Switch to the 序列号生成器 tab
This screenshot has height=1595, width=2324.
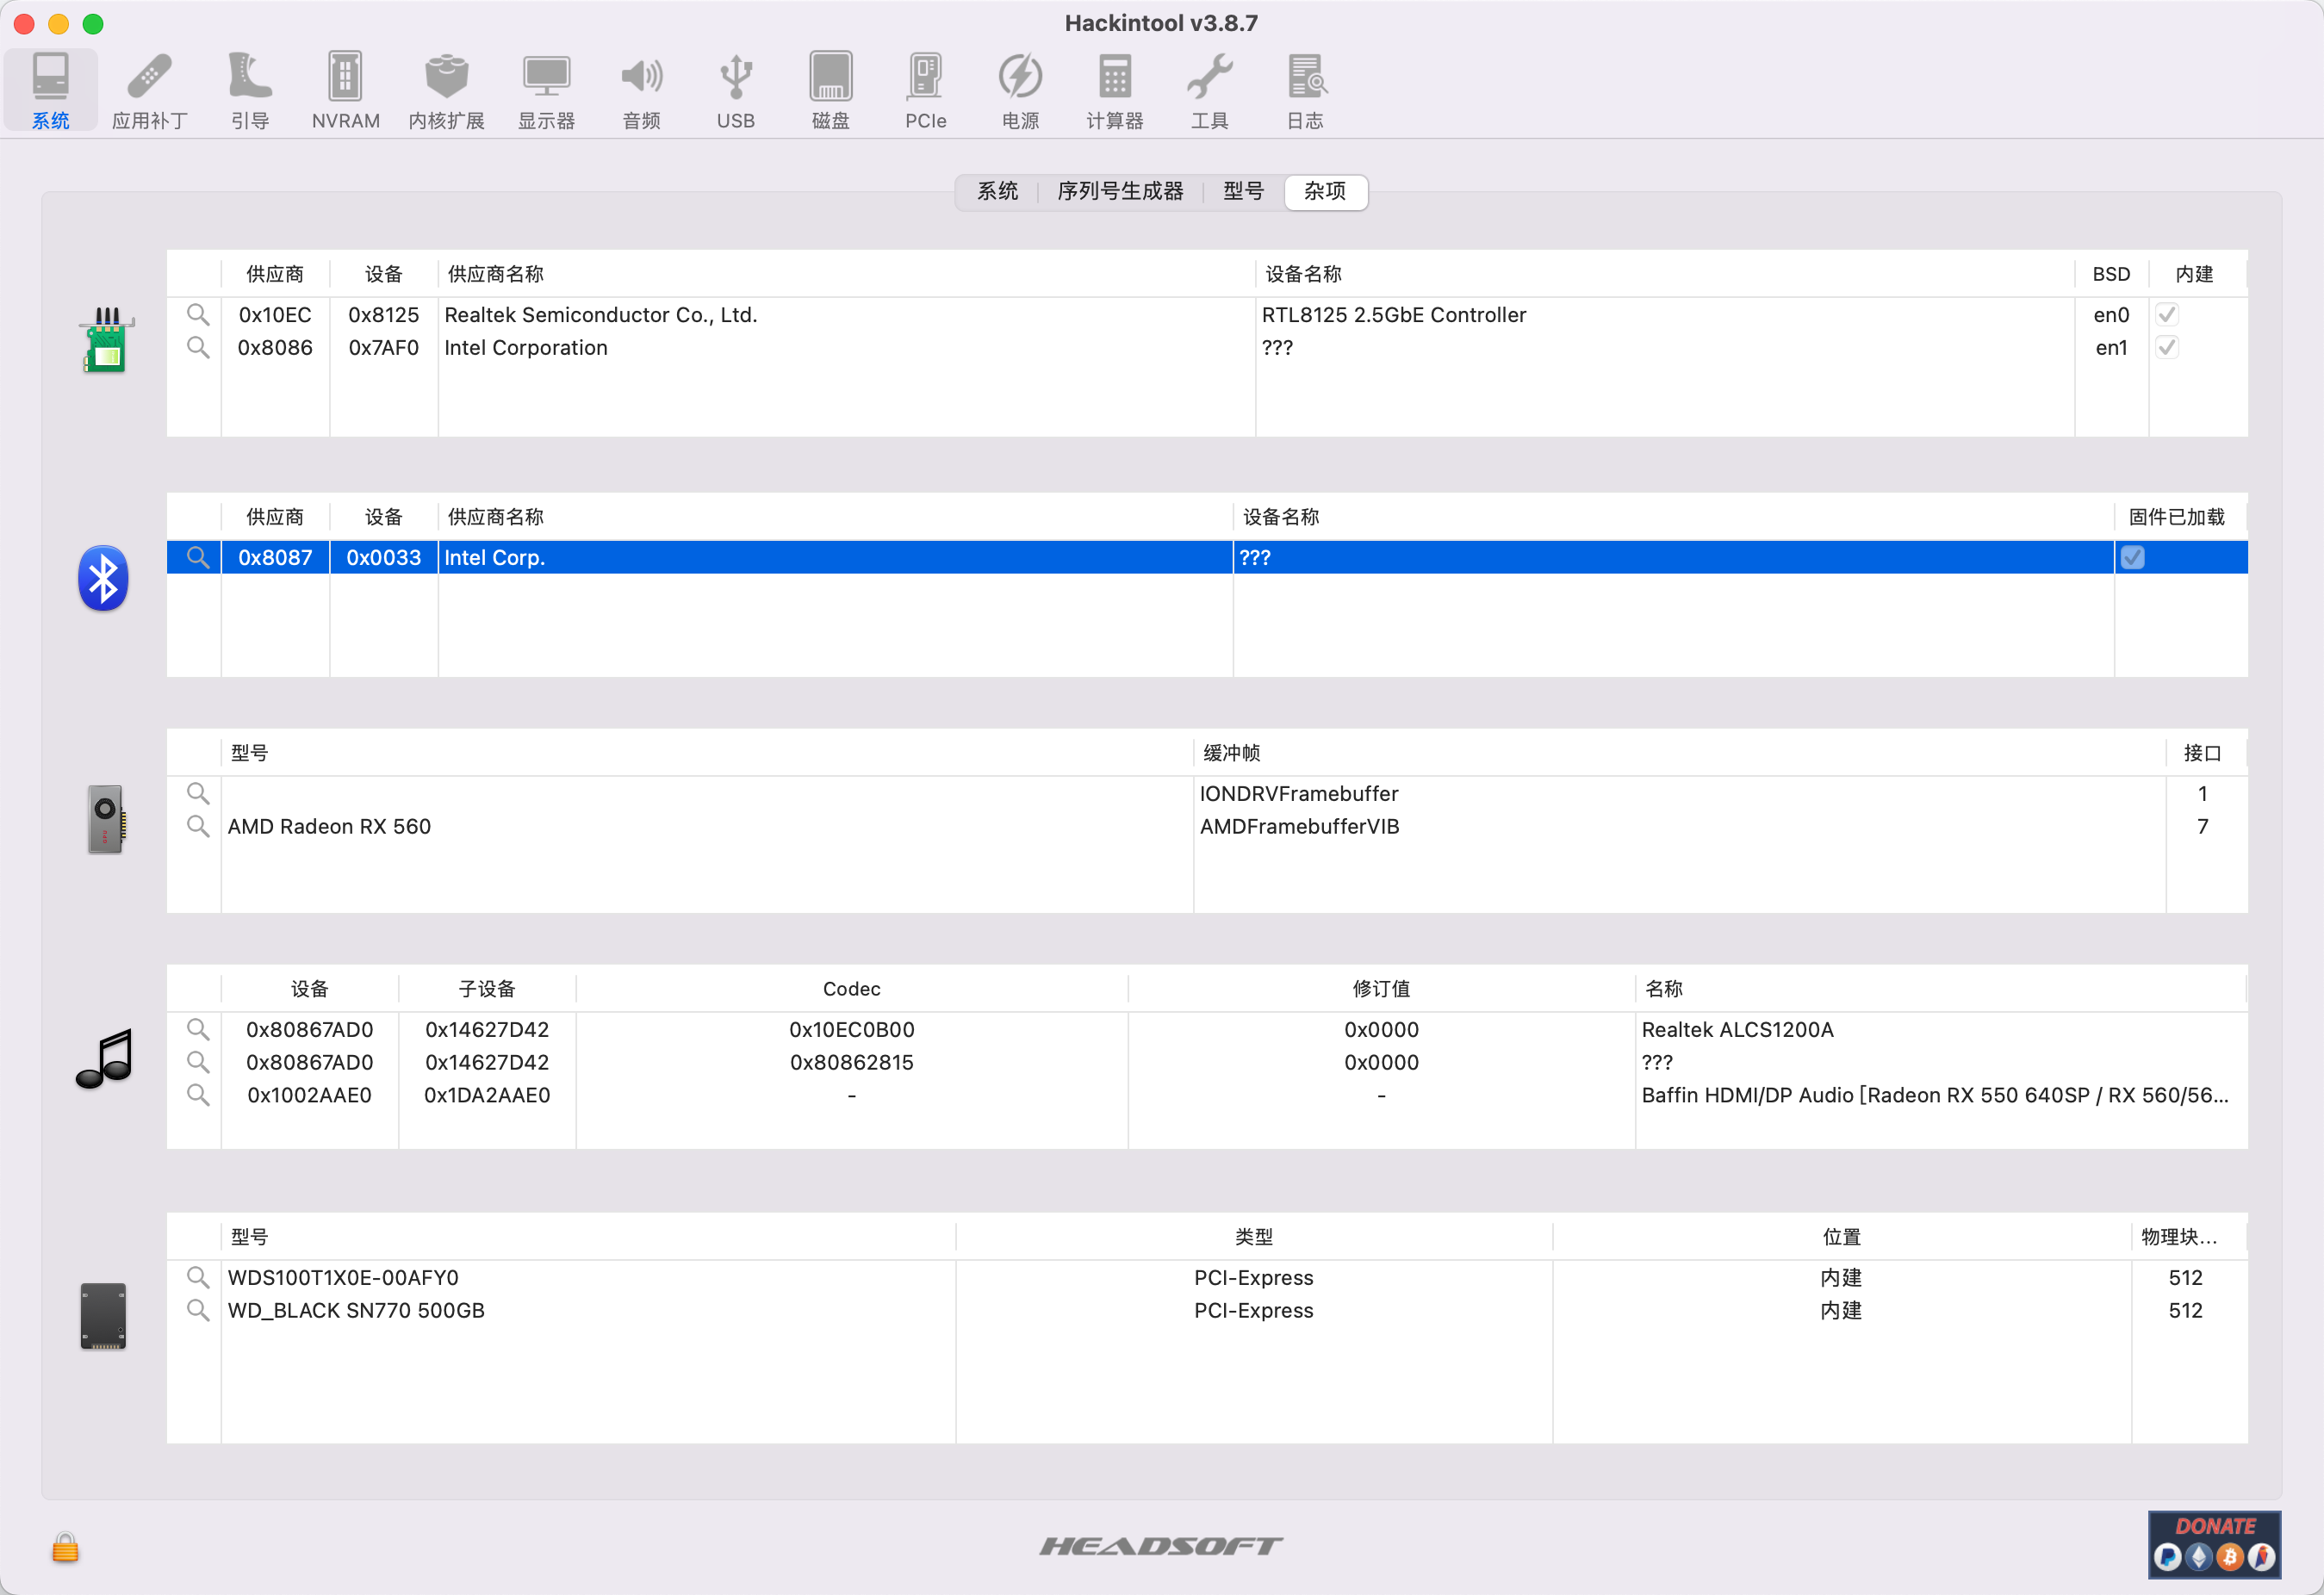1120,191
